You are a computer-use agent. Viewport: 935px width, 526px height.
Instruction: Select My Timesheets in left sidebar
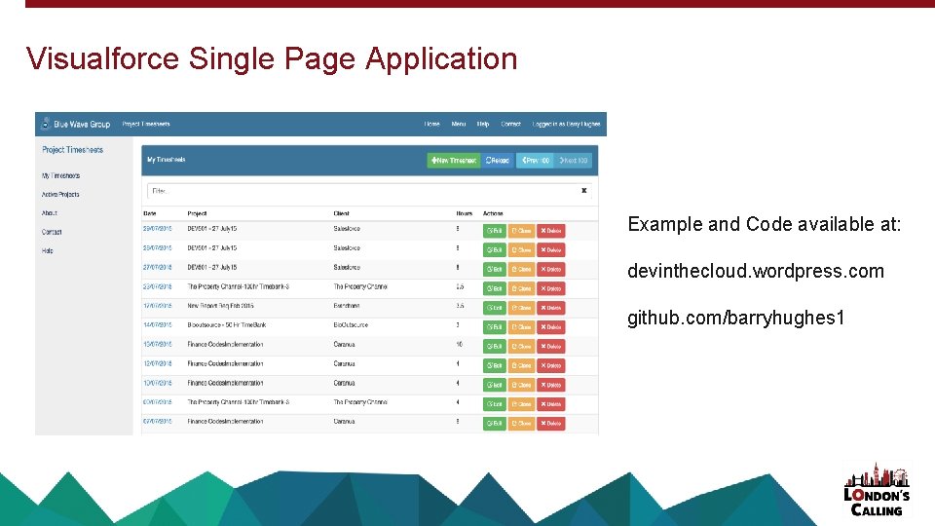(x=60, y=176)
